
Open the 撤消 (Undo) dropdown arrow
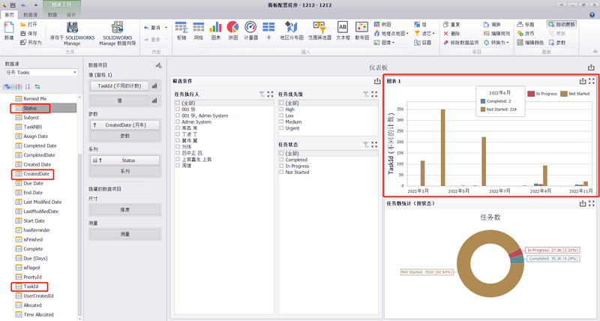(166, 28)
